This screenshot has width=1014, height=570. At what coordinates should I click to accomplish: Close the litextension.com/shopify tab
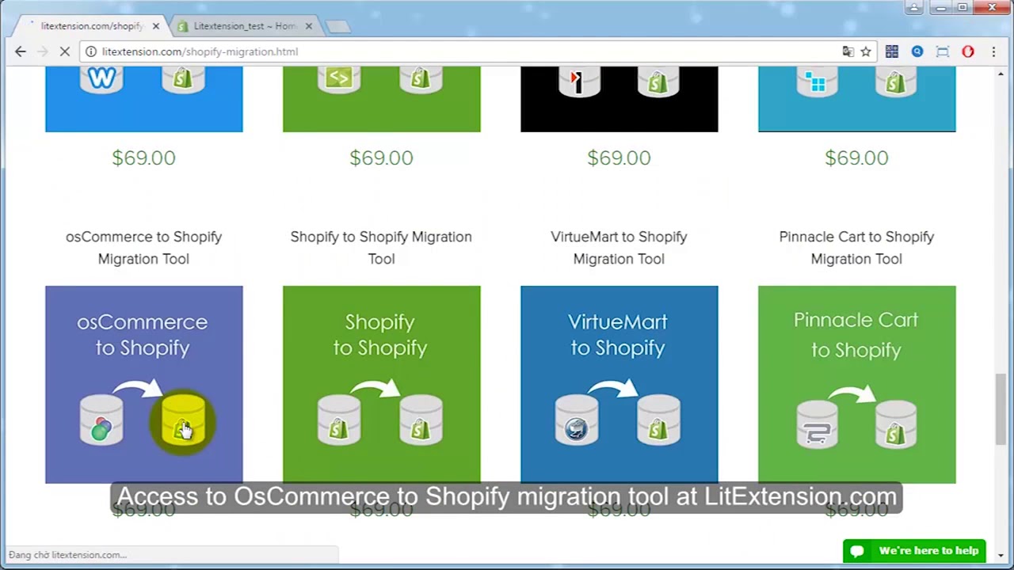155,26
